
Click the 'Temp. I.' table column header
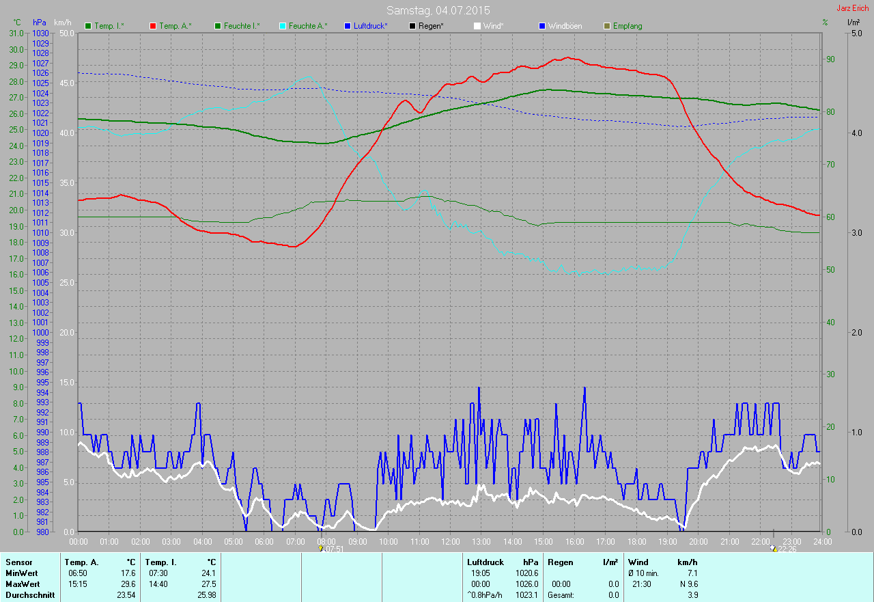pyautogui.click(x=160, y=562)
